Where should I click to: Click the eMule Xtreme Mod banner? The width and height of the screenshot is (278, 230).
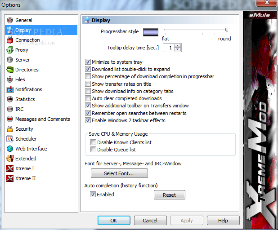click(x=260, y=120)
